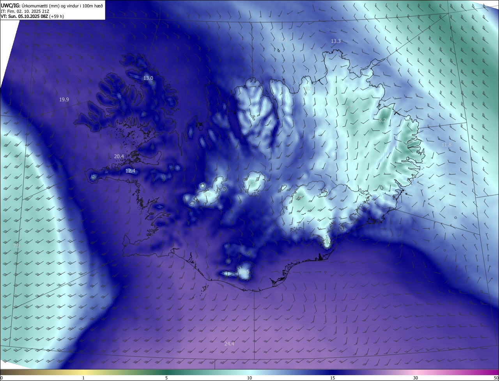This screenshot has width=499, height=381.
Task: Click the 'VT: Sun. 05.10.2025 08Z (+59 h)' valid time line
Action: click(x=32, y=16)
